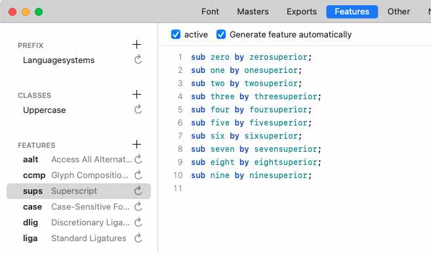431x253 pixels.
Task: Add a new prefix with plus icon
Action: pyautogui.click(x=136, y=44)
